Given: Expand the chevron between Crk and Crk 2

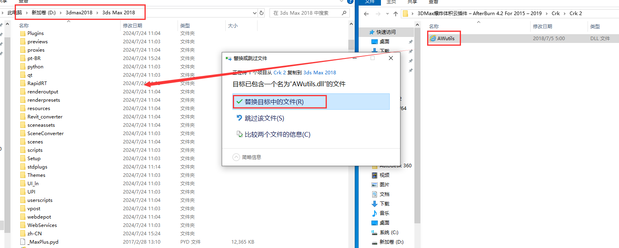Looking at the screenshot, I should tap(564, 14).
